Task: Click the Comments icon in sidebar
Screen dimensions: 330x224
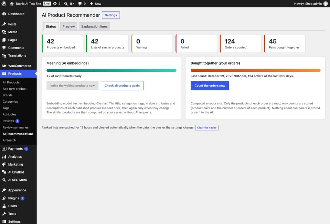Action: click(x=4, y=48)
